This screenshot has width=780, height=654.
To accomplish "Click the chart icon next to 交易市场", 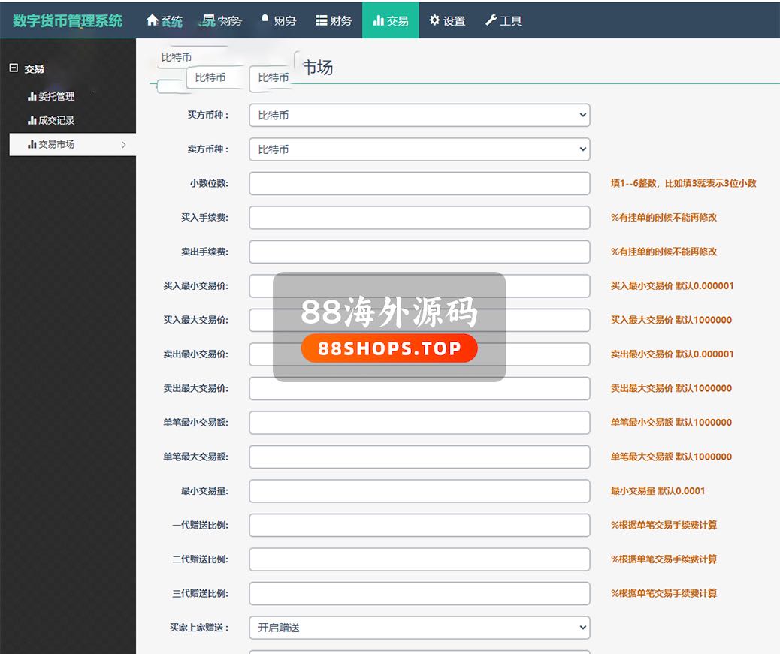I will [x=32, y=144].
